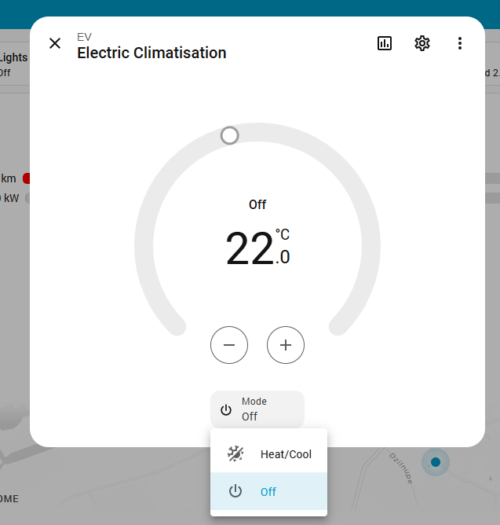Click the km range reading behind dialog
This screenshot has height=525, width=500.
click(8, 178)
